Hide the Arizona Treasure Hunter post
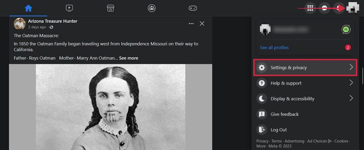 (202, 23)
